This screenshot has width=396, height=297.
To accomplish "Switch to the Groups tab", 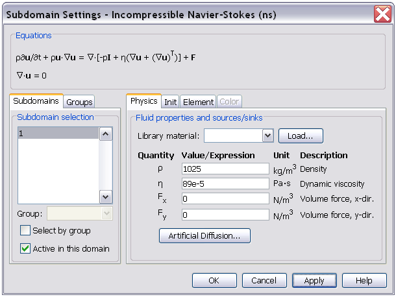I will (79, 102).
